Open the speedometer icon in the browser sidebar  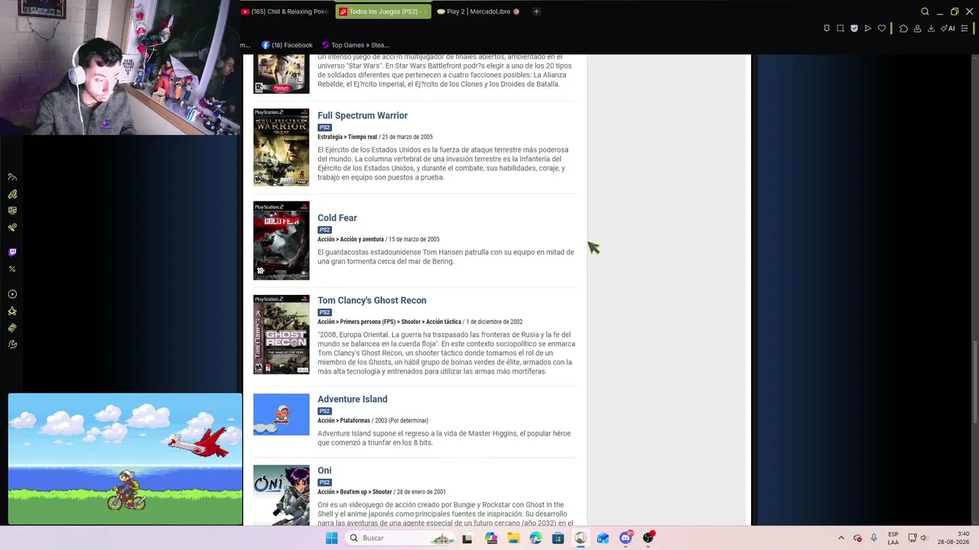tap(12, 177)
